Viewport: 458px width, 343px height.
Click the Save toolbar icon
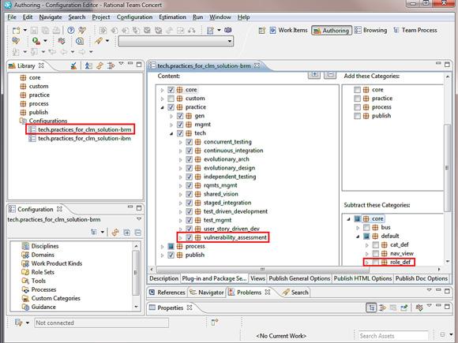coord(34,30)
